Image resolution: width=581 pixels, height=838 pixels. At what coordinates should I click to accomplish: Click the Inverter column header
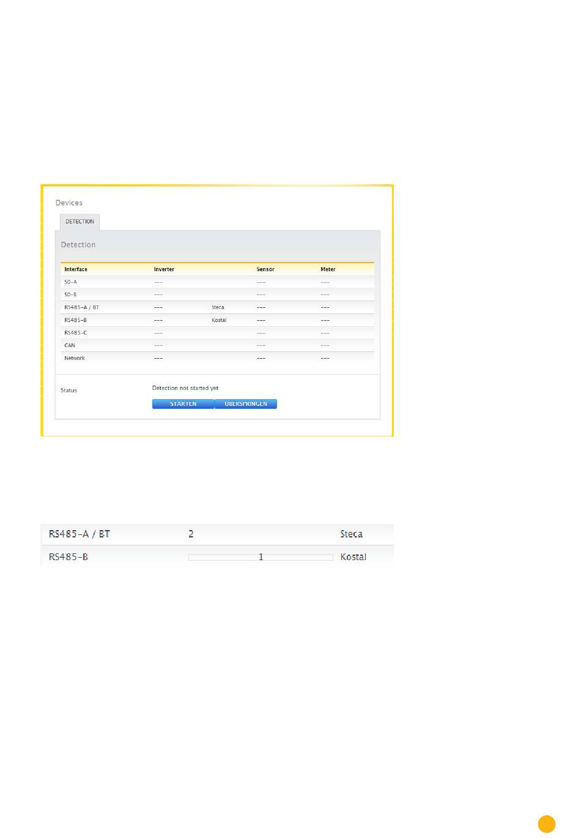(164, 269)
